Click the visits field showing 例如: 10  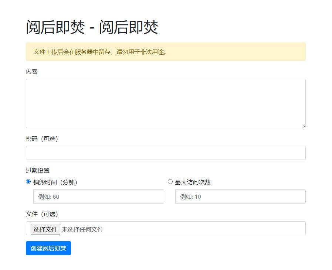click(240, 196)
